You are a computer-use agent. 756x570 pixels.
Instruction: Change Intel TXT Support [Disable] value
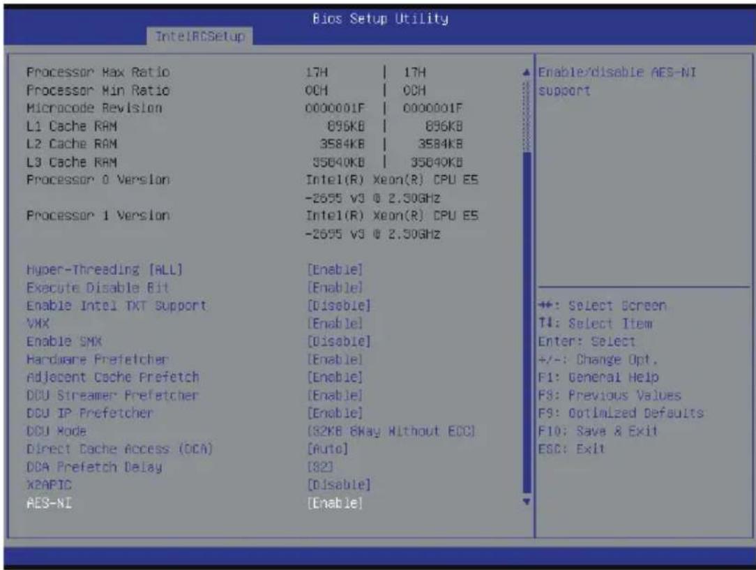339,306
